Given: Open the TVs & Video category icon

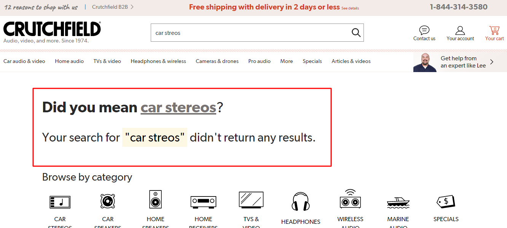Looking at the screenshot, I should coord(251,200).
